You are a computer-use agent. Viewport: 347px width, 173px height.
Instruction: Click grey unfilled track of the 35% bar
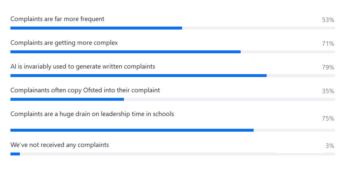tap(229, 99)
